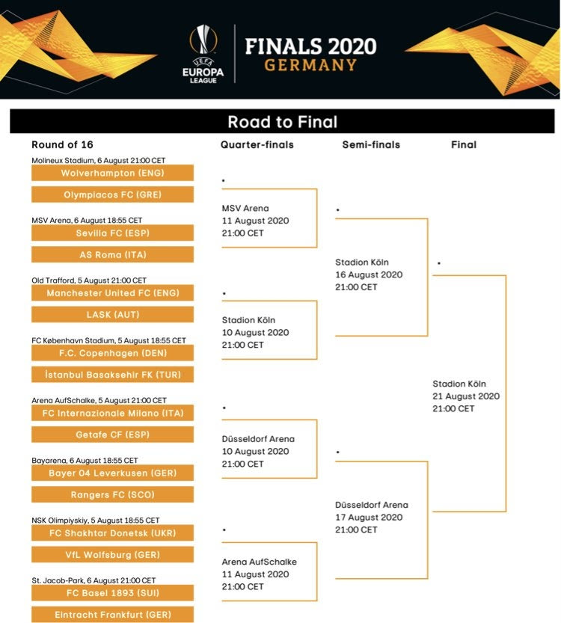Click Manchester United FC (ENG) box

[x=112, y=292]
